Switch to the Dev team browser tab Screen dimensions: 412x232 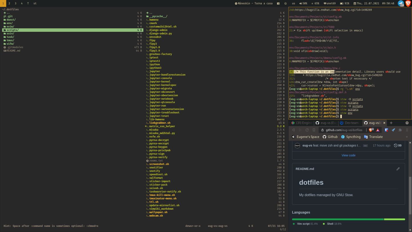[351, 123]
